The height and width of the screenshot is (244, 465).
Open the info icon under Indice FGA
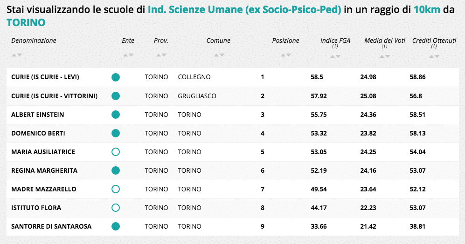click(x=335, y=47)
